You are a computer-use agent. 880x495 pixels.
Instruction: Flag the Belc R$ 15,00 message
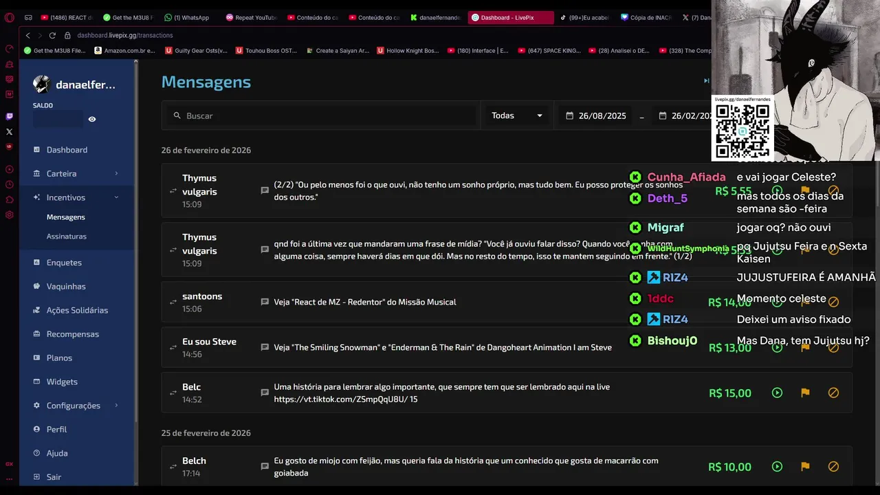coord(805,393)
